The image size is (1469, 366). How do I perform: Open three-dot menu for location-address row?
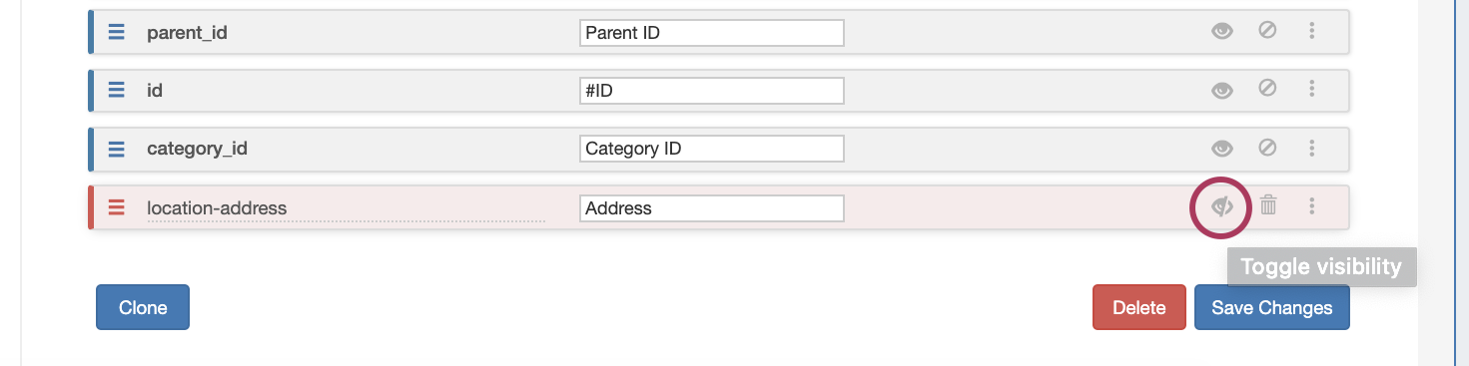pos(1312,206)
